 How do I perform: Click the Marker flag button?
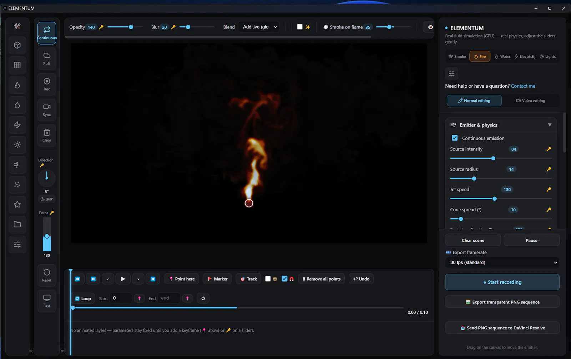[x=217, y=279]
